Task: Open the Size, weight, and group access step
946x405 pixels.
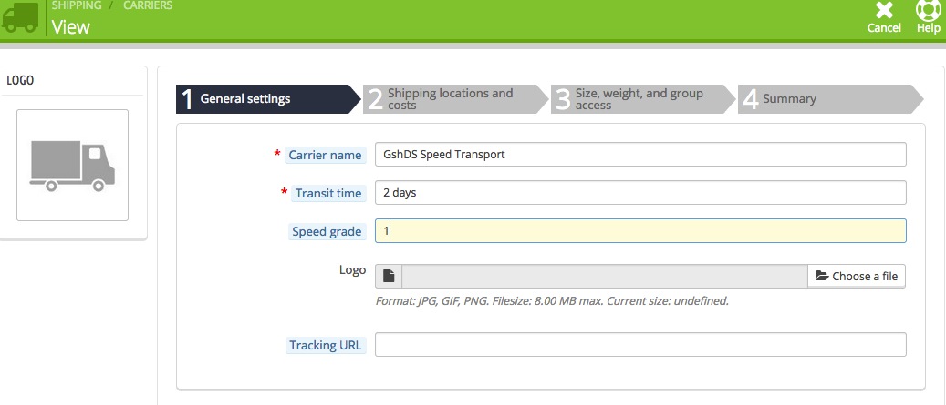Action: point(639,98)
